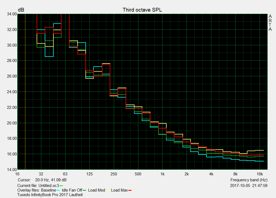Click the 'Idle Fan Off' legend label

(72, 190)
